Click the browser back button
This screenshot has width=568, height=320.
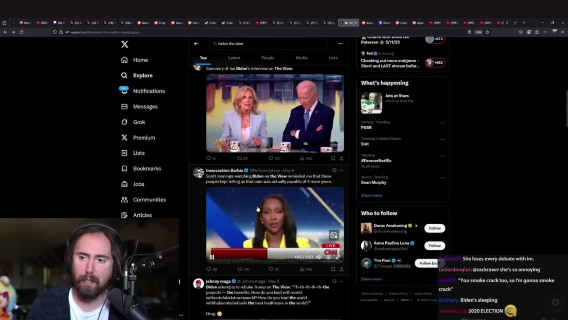tap(5, 32)
